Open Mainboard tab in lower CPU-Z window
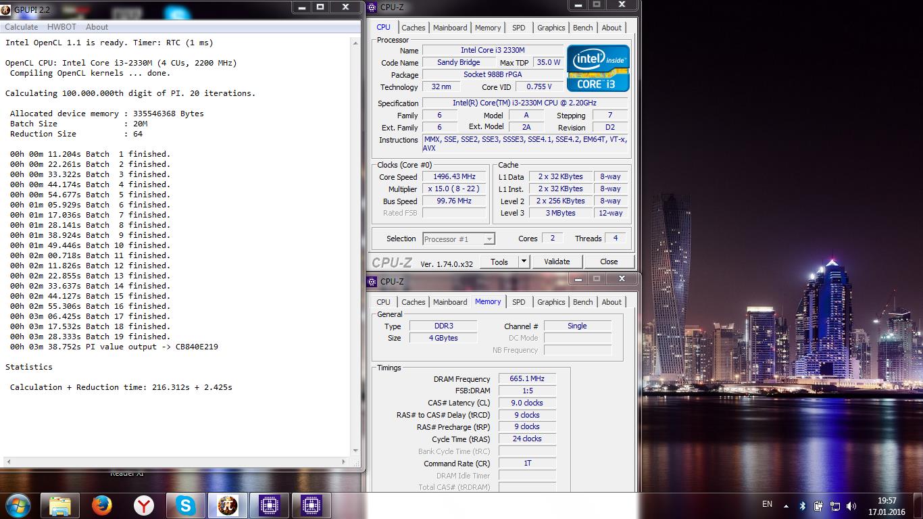Image resolution: width=923 pixels, height=519 pixels. coord(450,302)
